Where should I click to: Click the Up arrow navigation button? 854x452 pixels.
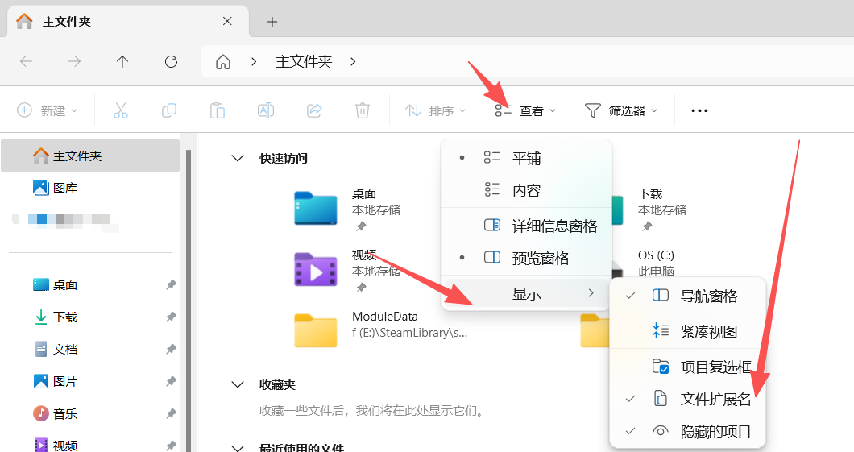tap(122, 61)
